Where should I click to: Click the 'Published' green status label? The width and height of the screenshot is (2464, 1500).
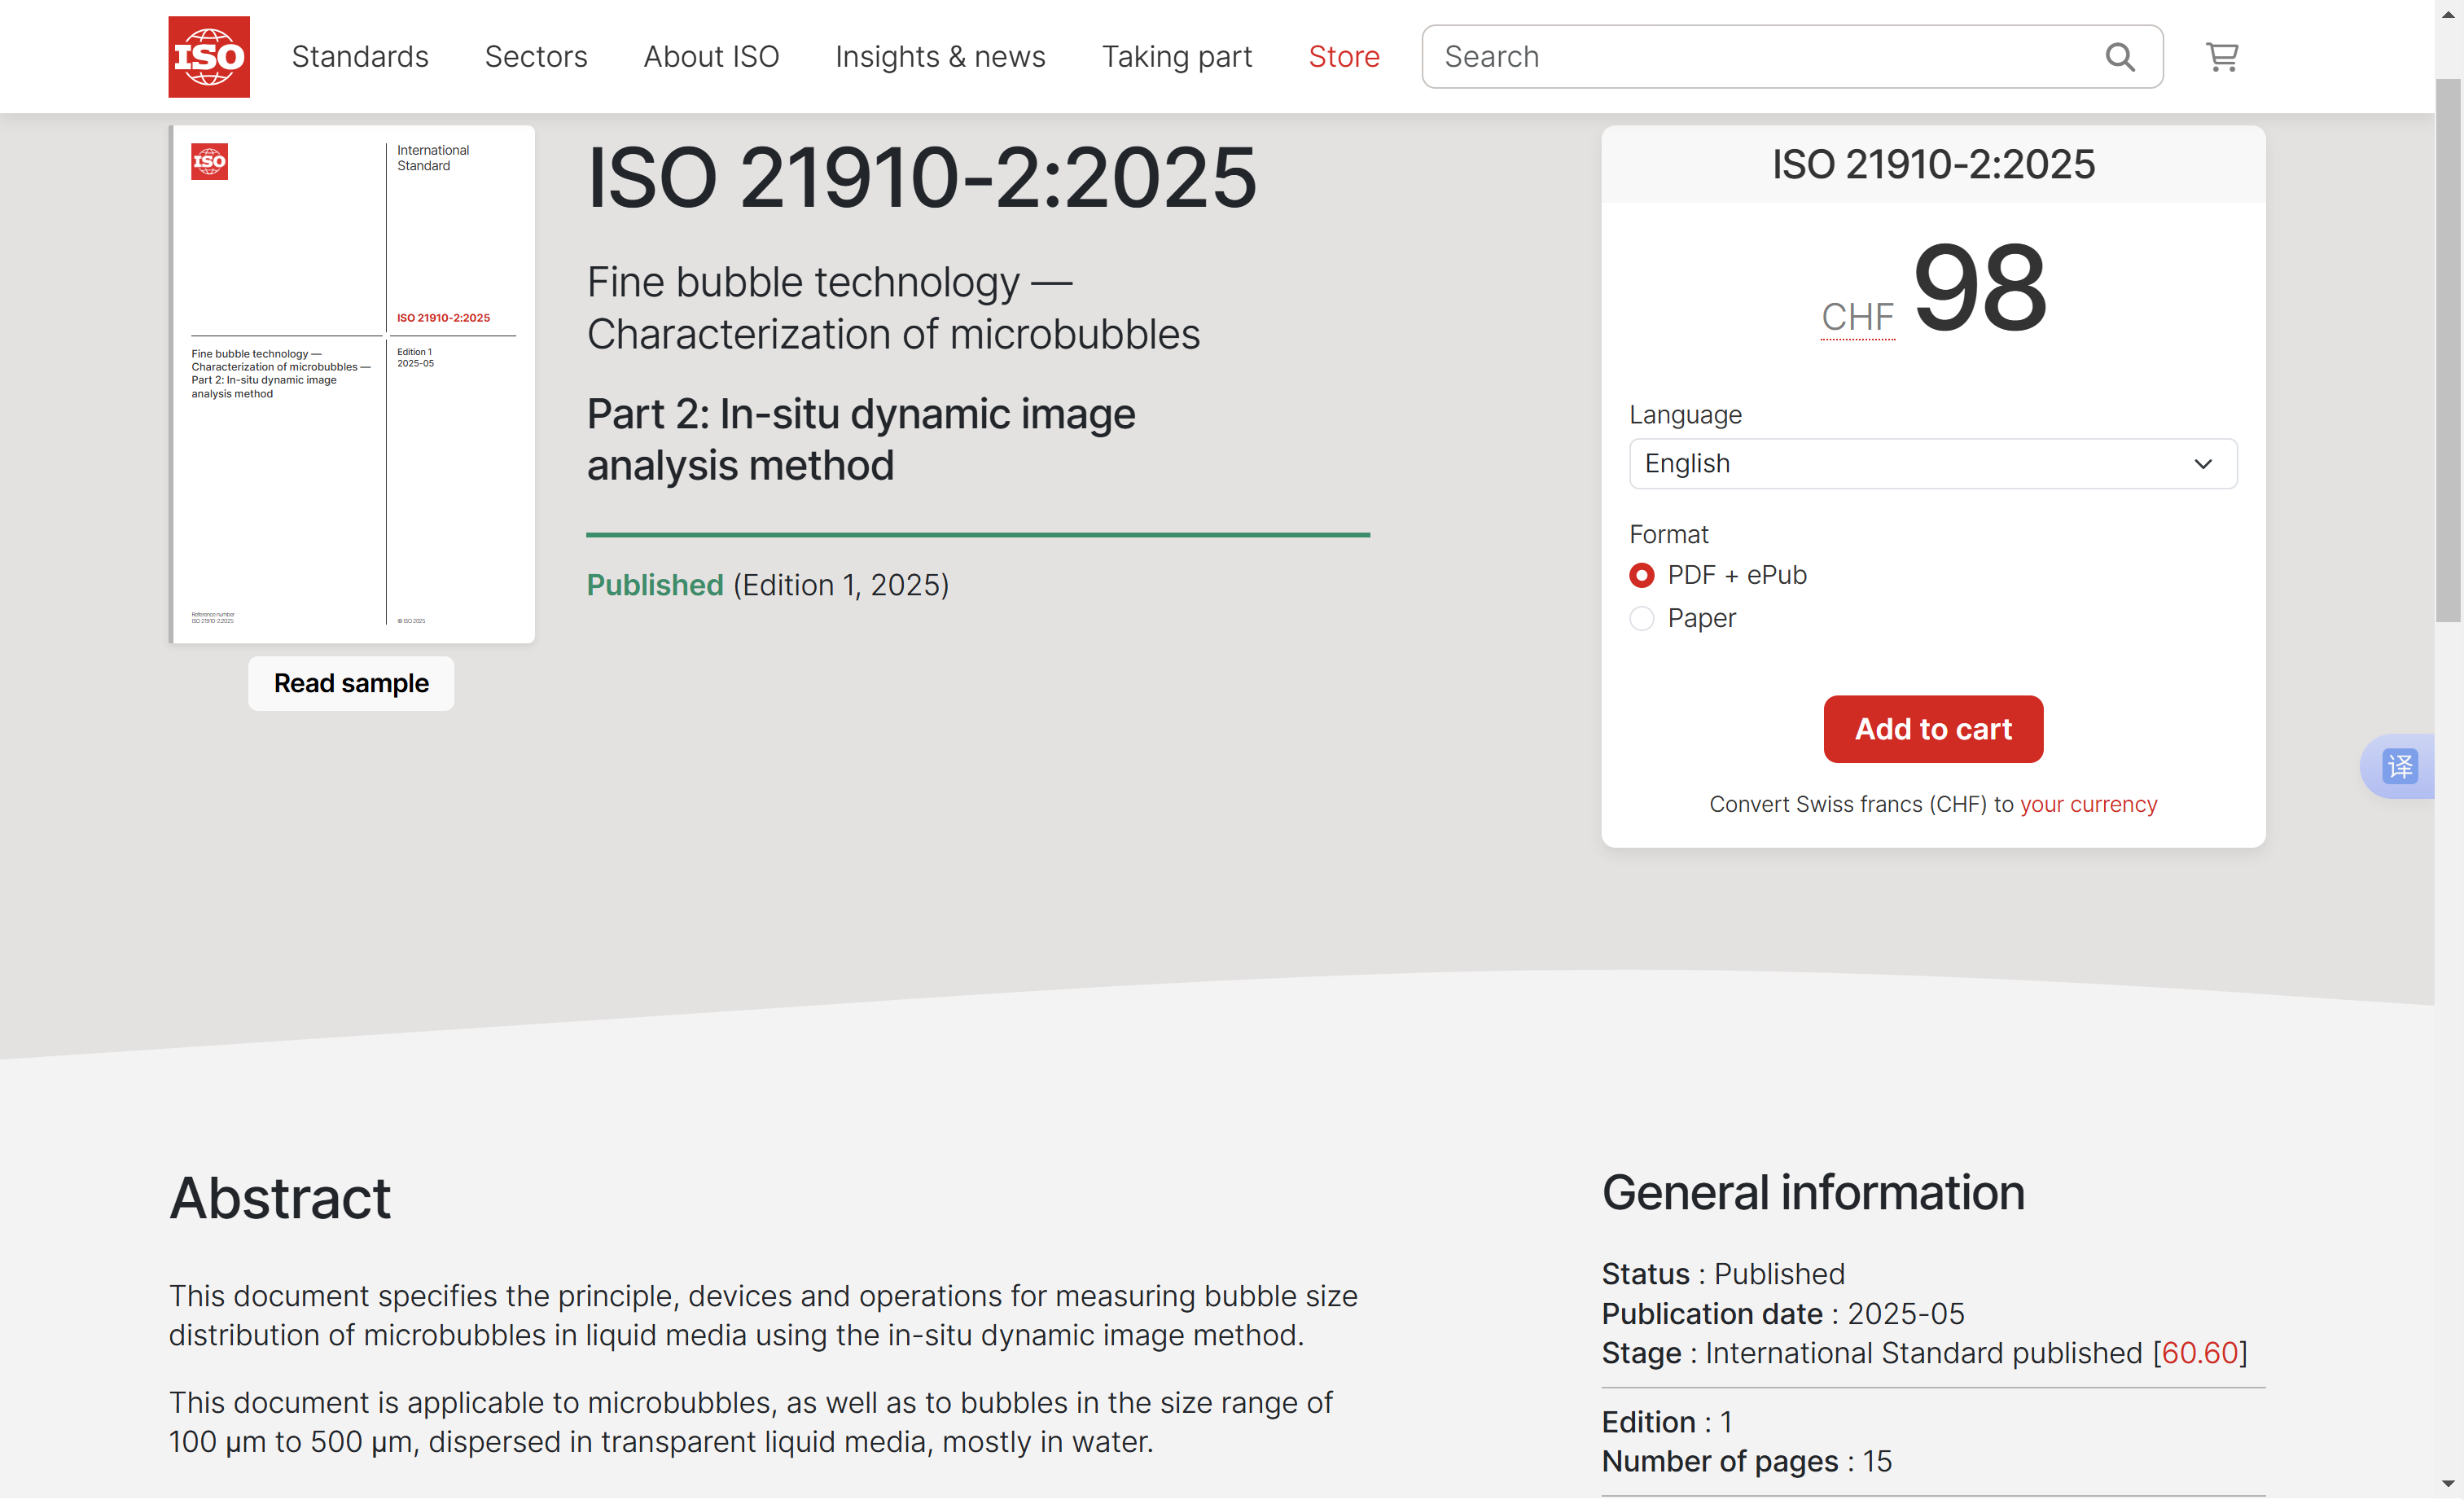655,585
